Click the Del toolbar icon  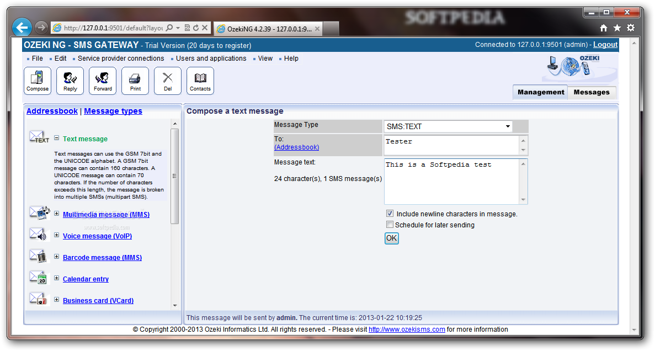pyautogui.click(x=168, y=81)
